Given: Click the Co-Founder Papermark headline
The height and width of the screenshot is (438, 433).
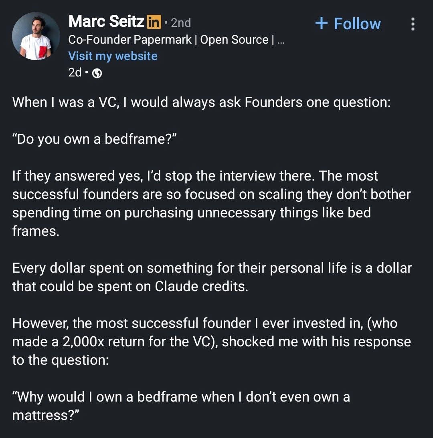Looking at the screenshot, I should point(130,40).
